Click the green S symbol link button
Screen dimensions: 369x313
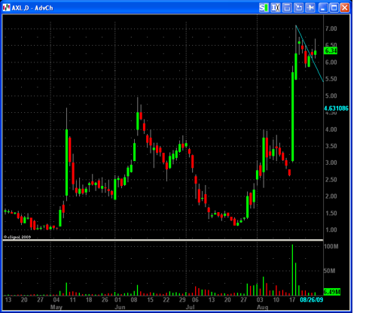[264, 8]
